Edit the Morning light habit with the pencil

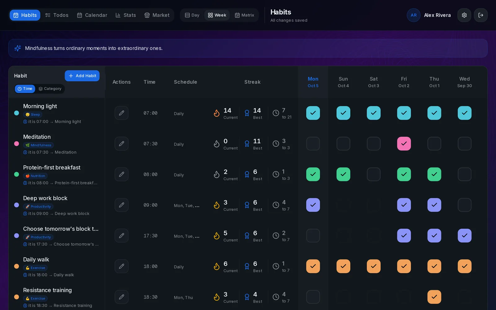pyautogui.click(x=122, y=113)
